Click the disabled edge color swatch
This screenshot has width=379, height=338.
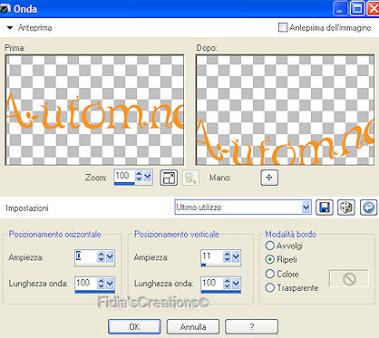click(349, 278)
